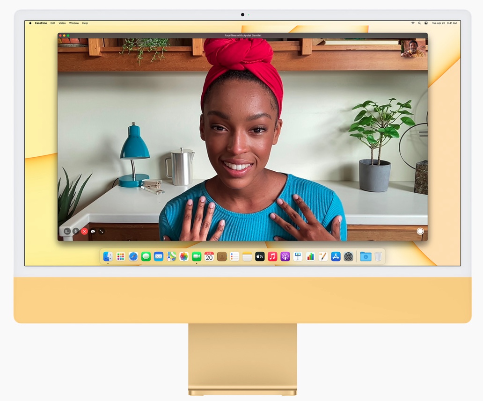Show the FaceTime sidebar panel

(67, 231)
